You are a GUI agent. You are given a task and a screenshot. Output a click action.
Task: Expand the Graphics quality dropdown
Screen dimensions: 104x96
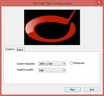pos(52,70)
